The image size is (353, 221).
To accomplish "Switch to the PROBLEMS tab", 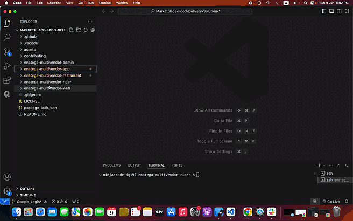I will (x=111, y=165).
